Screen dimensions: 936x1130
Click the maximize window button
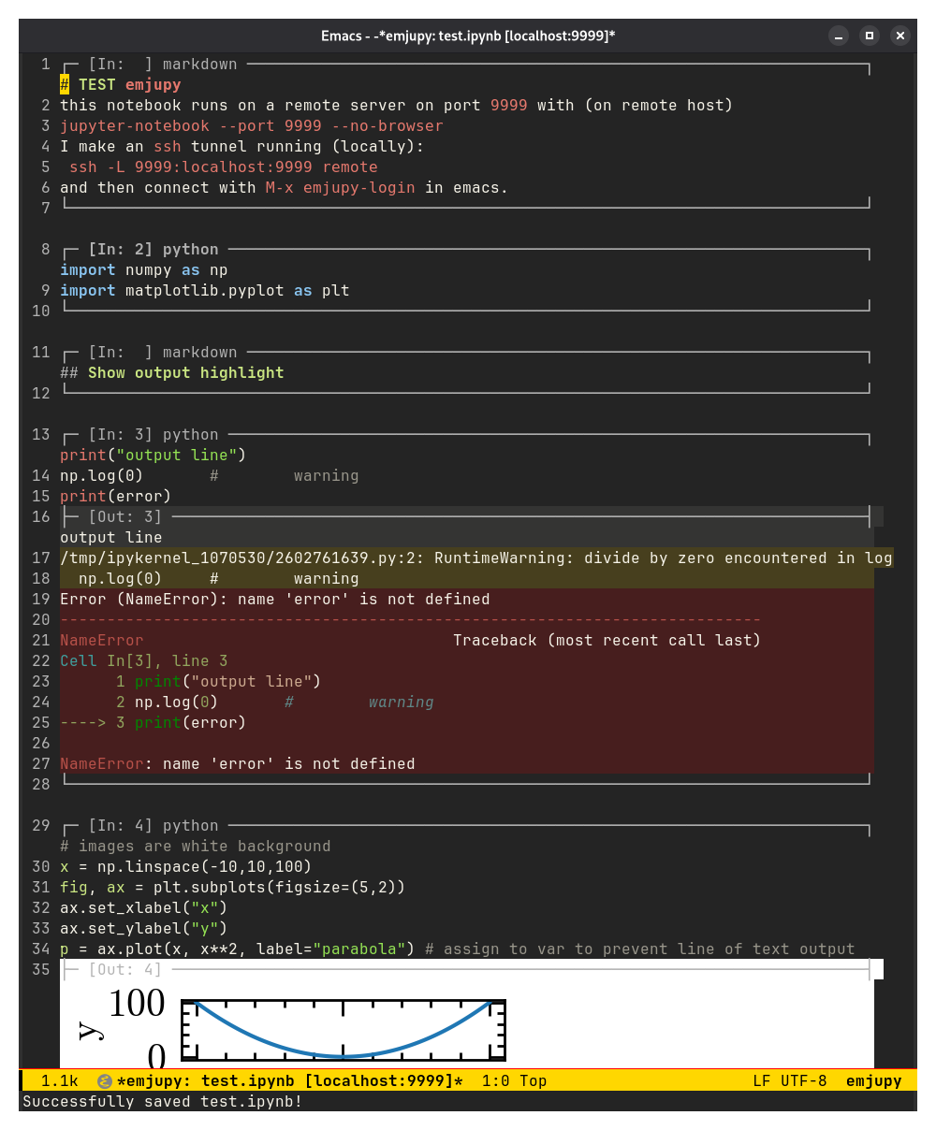pos(870,36)
